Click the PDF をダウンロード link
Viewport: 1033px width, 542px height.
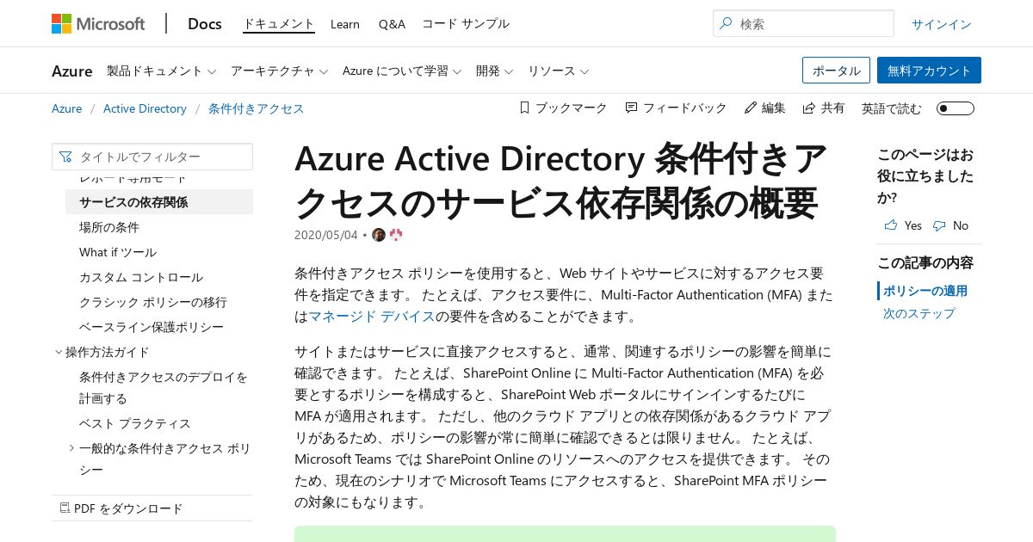(128, 508)
